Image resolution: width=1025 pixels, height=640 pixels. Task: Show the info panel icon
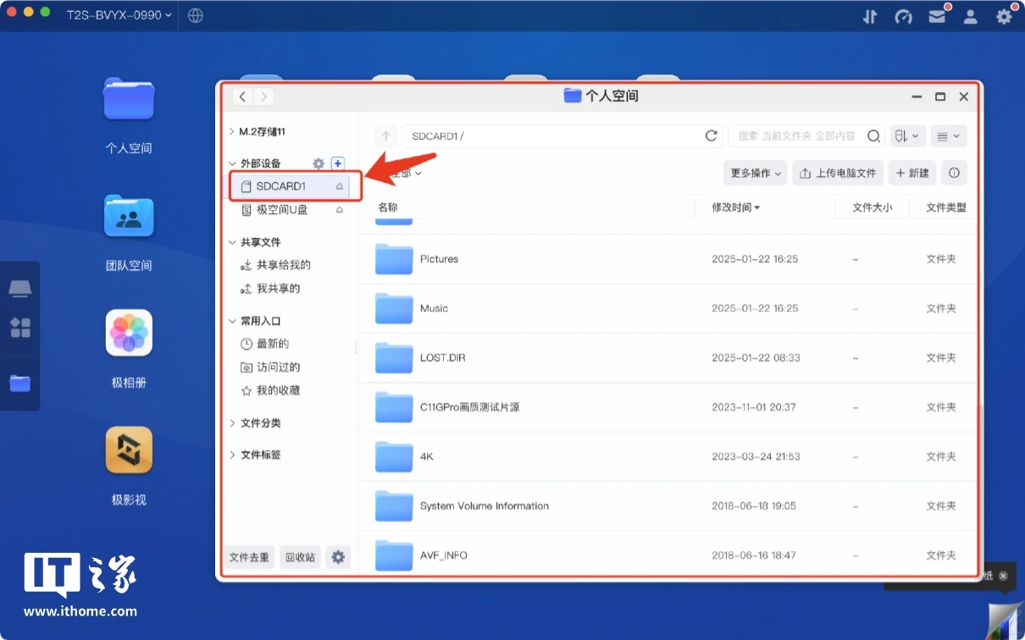click(x=954, y=173)
